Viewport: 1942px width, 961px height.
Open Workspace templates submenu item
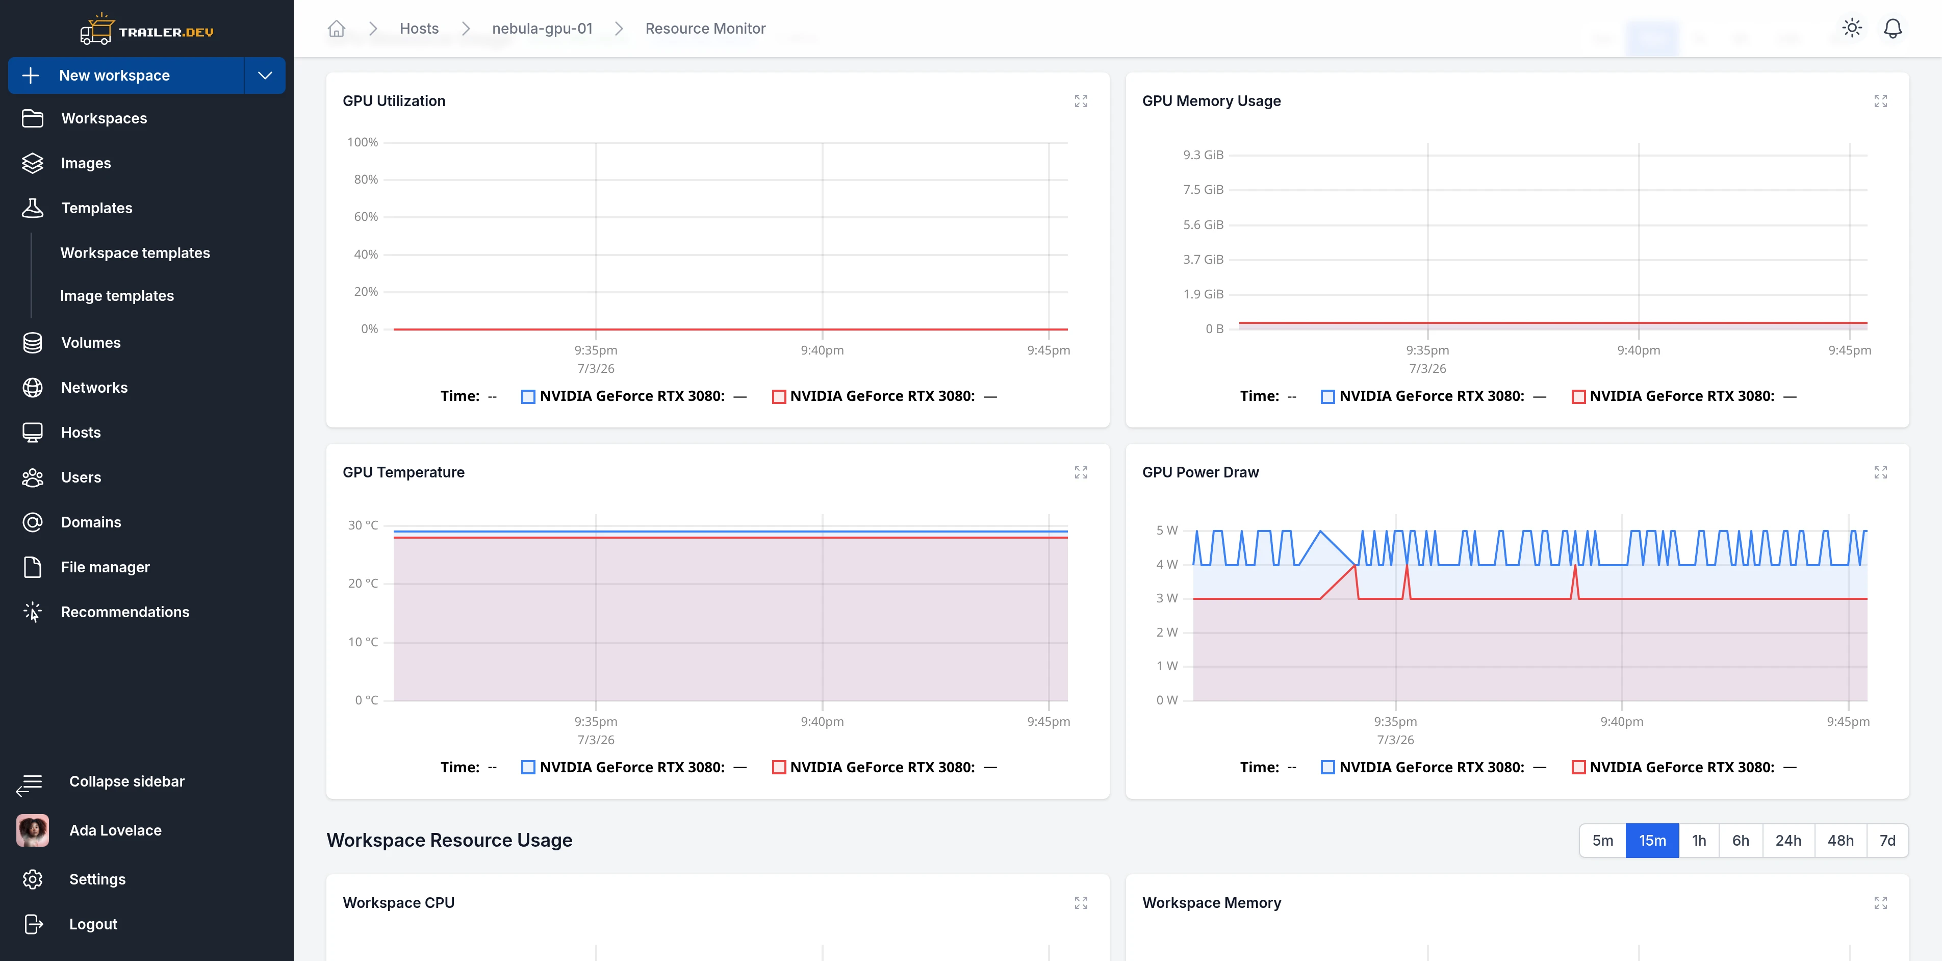click(135, 252)
